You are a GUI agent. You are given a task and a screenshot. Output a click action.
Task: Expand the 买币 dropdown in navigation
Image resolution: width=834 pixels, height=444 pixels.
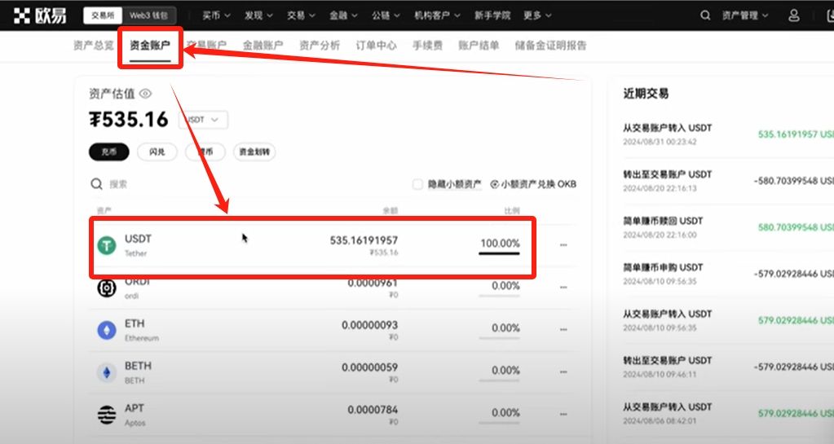[x=216, y=15]
